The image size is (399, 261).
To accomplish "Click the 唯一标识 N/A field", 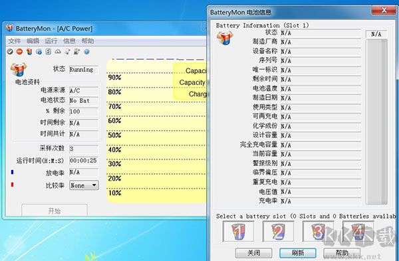I will [321, 70].
